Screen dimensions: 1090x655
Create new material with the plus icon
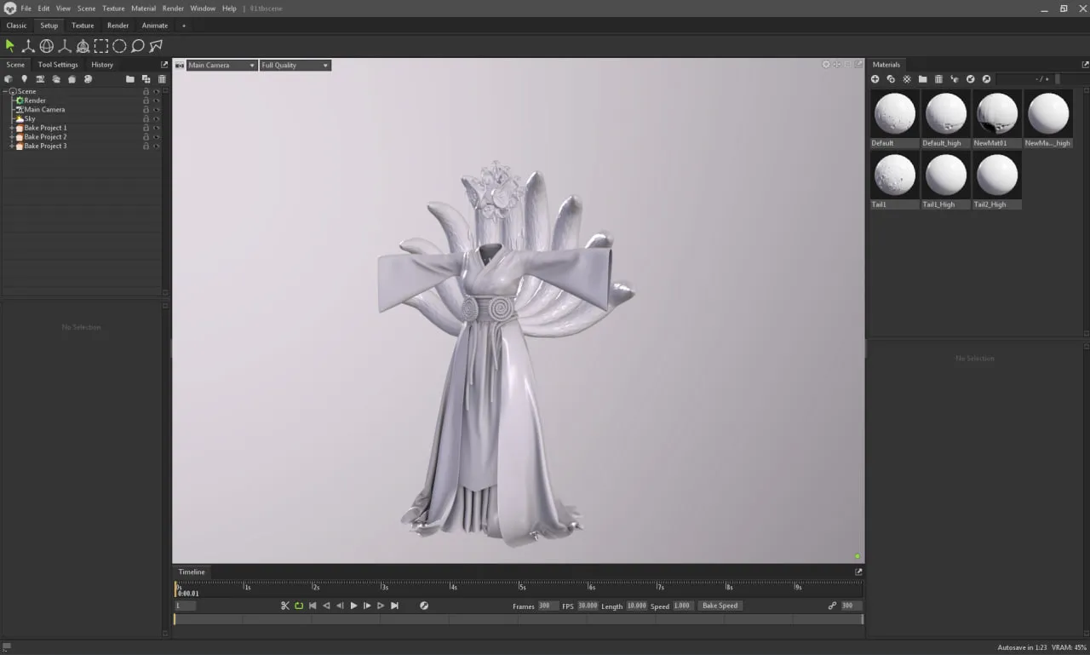(x=875, y=79)
